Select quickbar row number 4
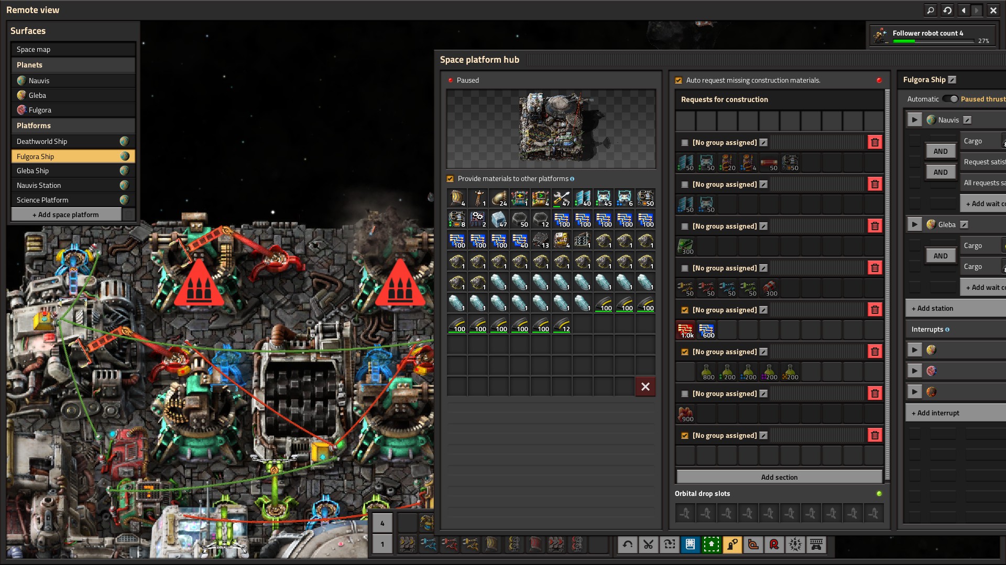1006x565 pixels. (382, 523)
